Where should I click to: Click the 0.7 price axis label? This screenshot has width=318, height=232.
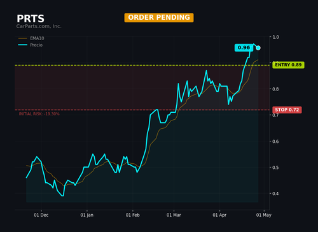(x=275, y=115)
